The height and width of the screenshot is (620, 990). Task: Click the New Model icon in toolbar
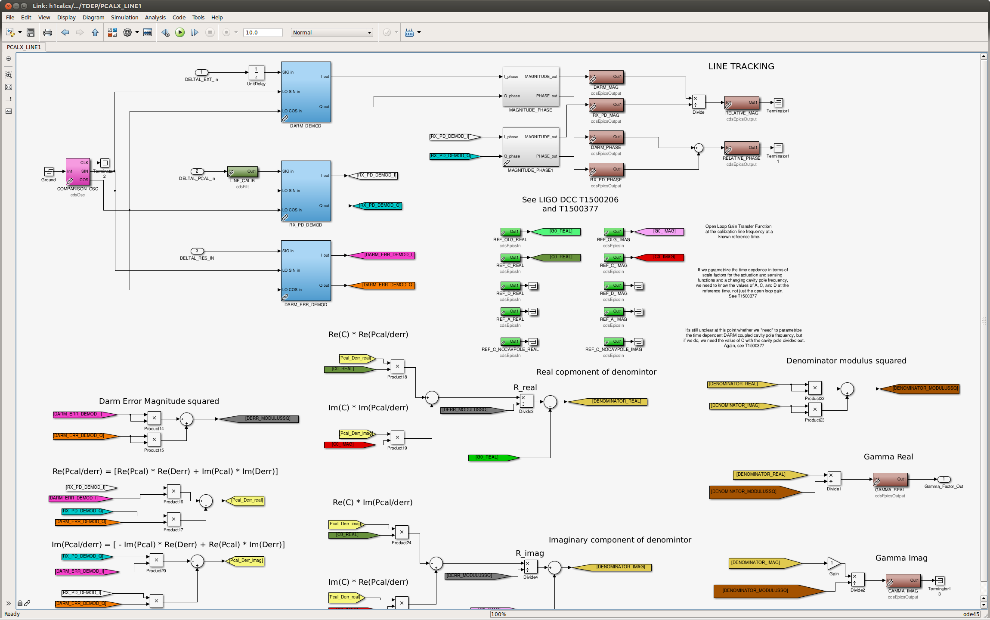9,32
